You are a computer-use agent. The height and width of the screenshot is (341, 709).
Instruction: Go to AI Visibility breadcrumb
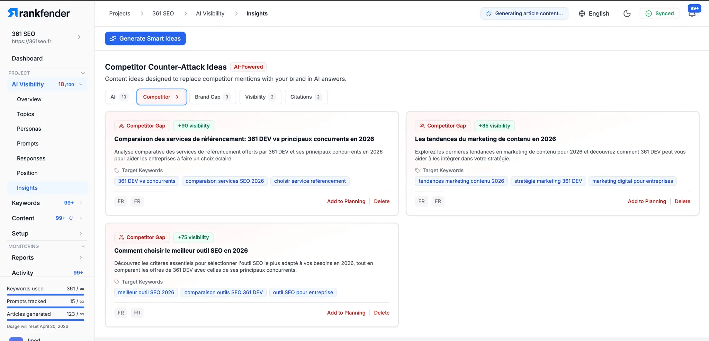(210, 14)
